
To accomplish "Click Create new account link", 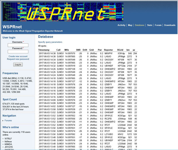I will (18, 56).
